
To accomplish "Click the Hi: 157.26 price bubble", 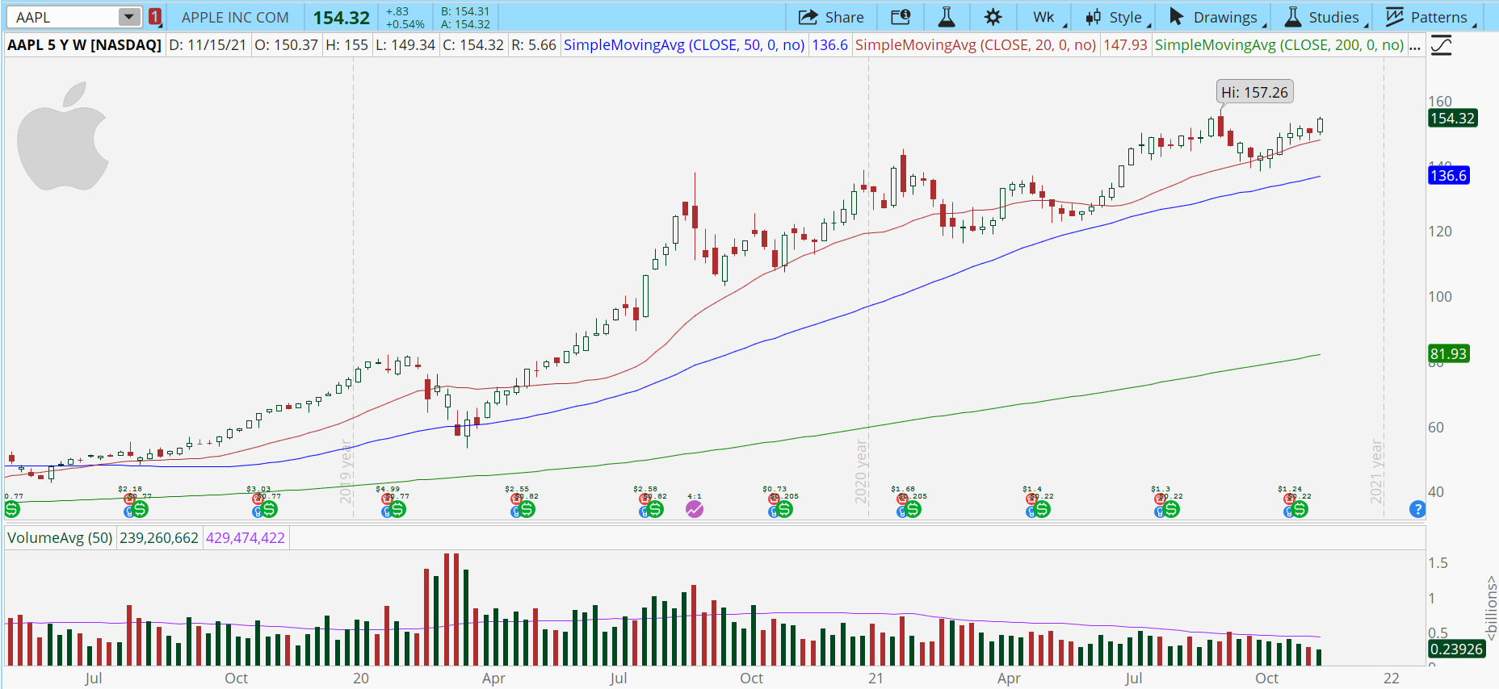I will [1254, 93].
